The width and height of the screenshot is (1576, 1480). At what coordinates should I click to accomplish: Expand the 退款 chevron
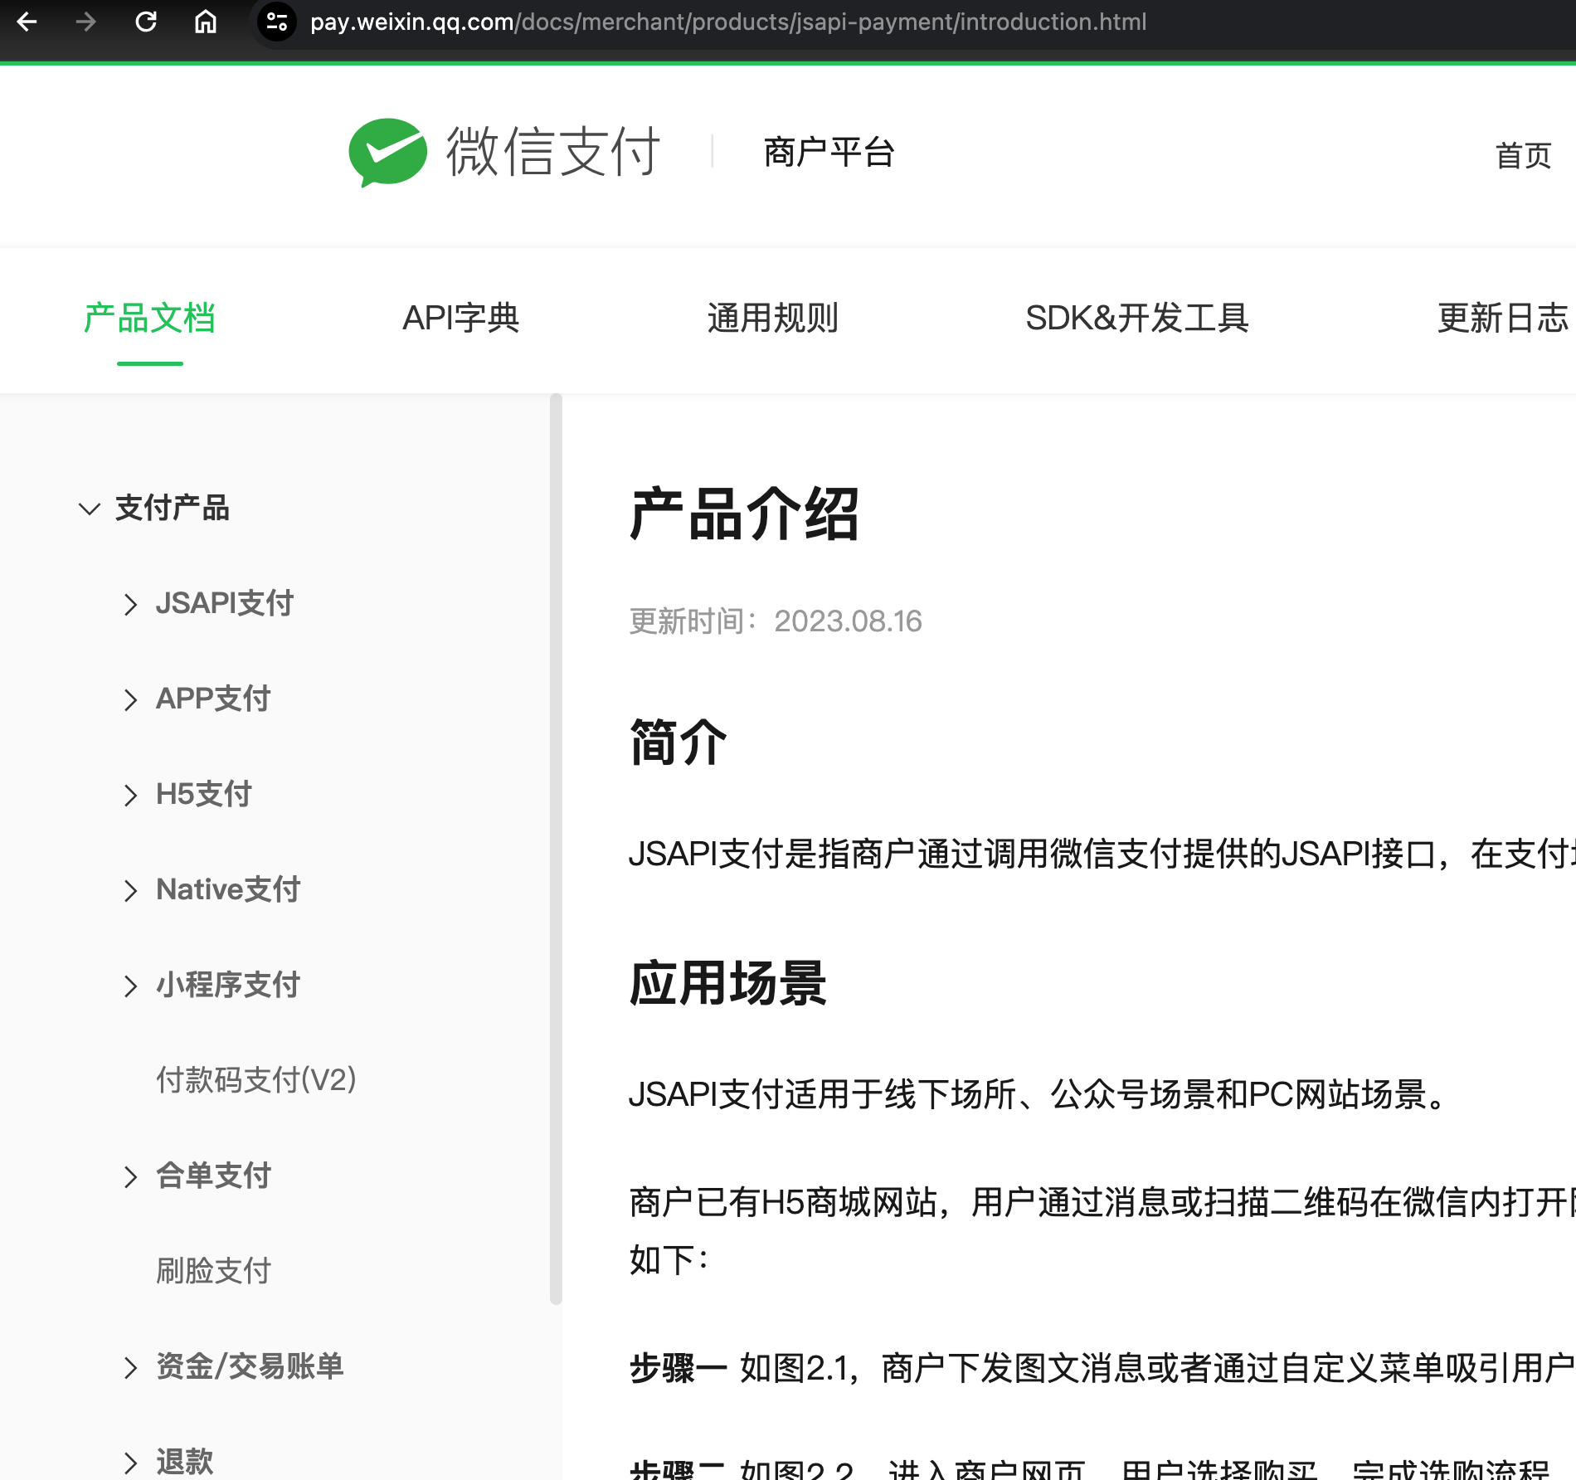130,1463
